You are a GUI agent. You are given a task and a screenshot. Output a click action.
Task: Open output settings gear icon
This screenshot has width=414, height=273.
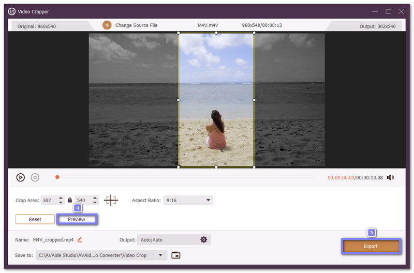tap(203, 239)
